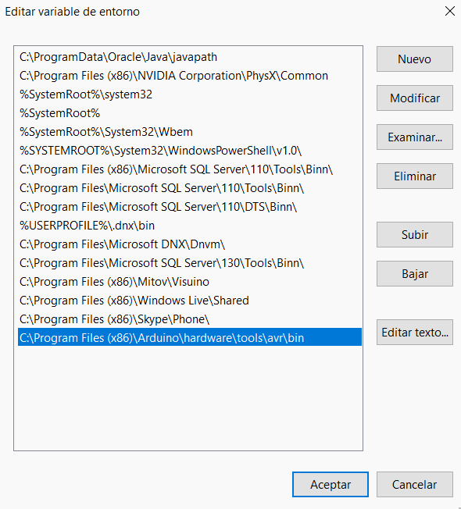This screenshot has height=509, width=461.
Task: Click the highlighted Arduino\hardware\tools\avr\bin entry
Action: [190, 337]
